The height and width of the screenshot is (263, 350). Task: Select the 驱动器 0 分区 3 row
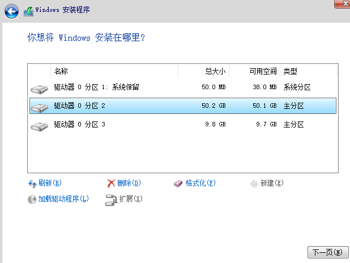(x=80, y=125)
